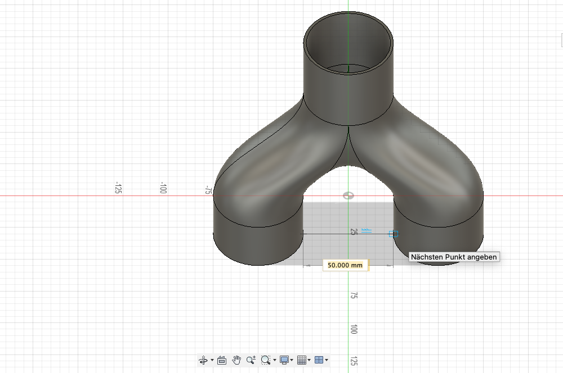This screenshot has width=563, height=373.
Task: Choose the Zoom magnifier with plus-minus
Action: (251, 360)
